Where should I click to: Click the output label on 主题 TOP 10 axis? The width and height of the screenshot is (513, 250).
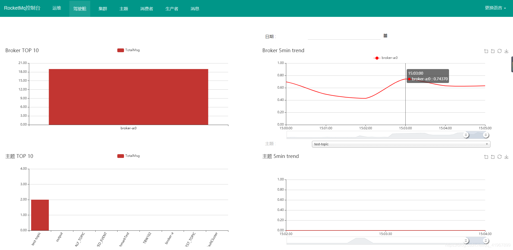tap(59, 237)
